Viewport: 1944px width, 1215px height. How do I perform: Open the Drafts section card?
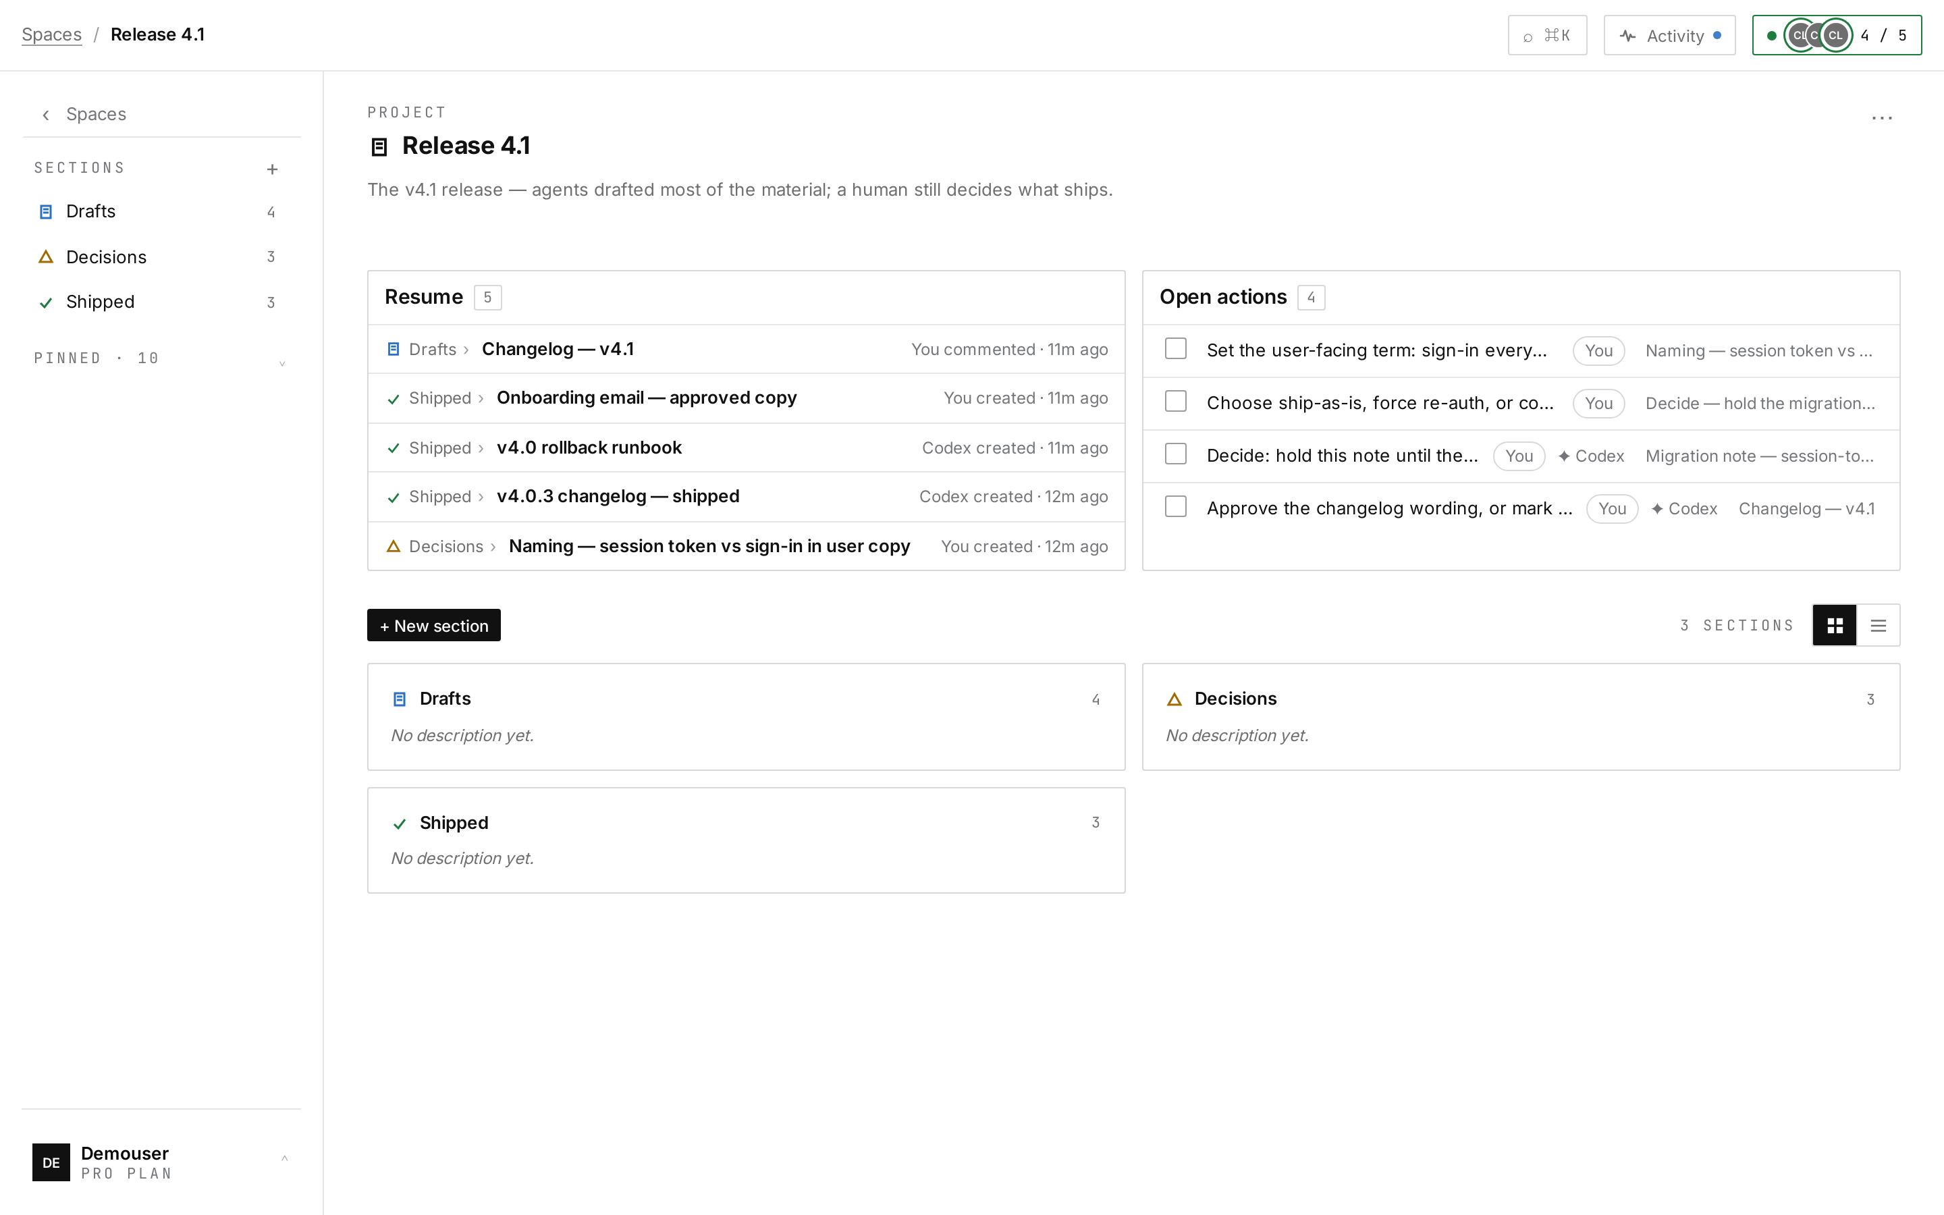(x=747, y=717)
